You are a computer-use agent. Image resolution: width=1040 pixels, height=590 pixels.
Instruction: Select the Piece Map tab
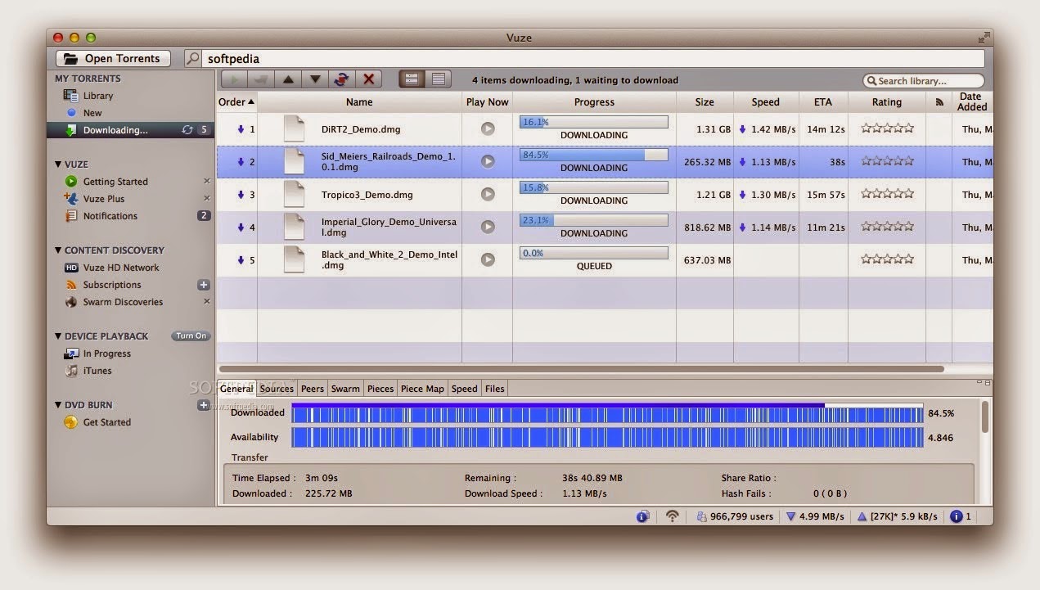pyautogui.click(x=422, y=389)
